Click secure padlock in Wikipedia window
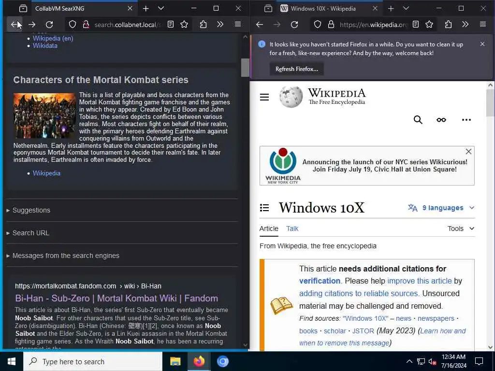The height and width of the screenshot is (371, 495). coord(331,24)
